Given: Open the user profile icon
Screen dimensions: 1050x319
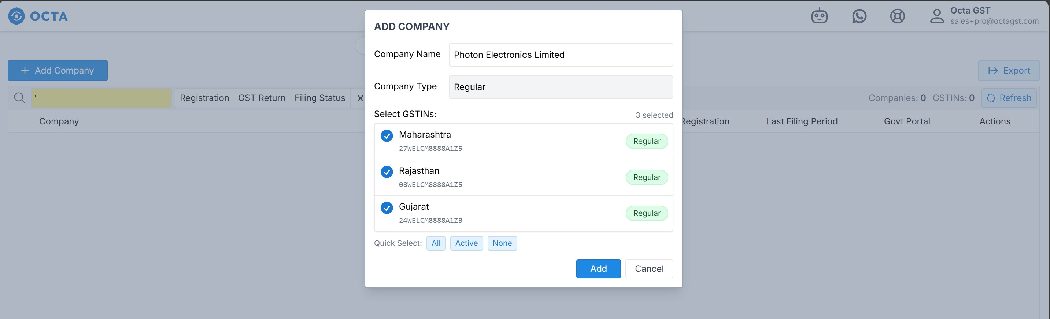Looking at the screenshot, I should [x=937, y=16].
